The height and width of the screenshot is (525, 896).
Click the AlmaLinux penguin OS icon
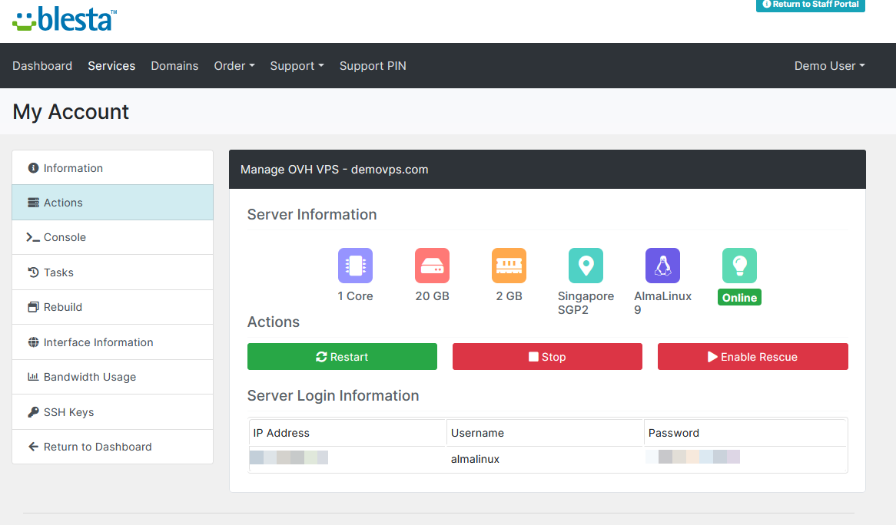tap(663, 266)
